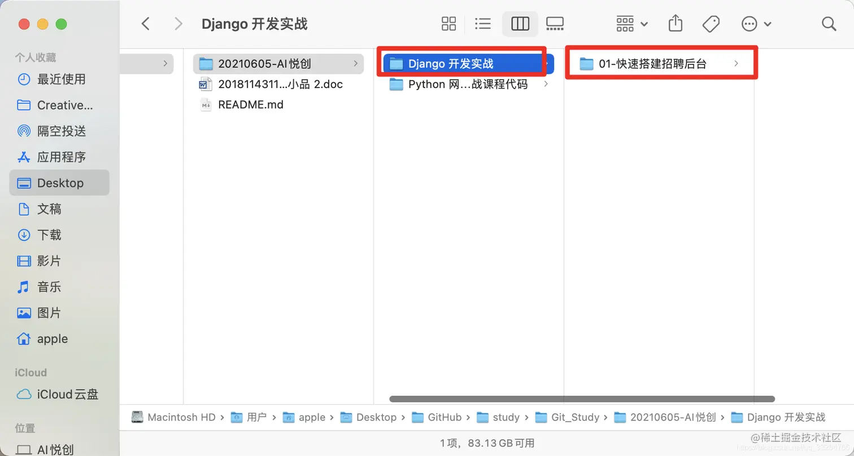The image size is (854, 456).
Task: Select the 20210605-AI悦创 folder in the column list
Action: pos(278,64)
